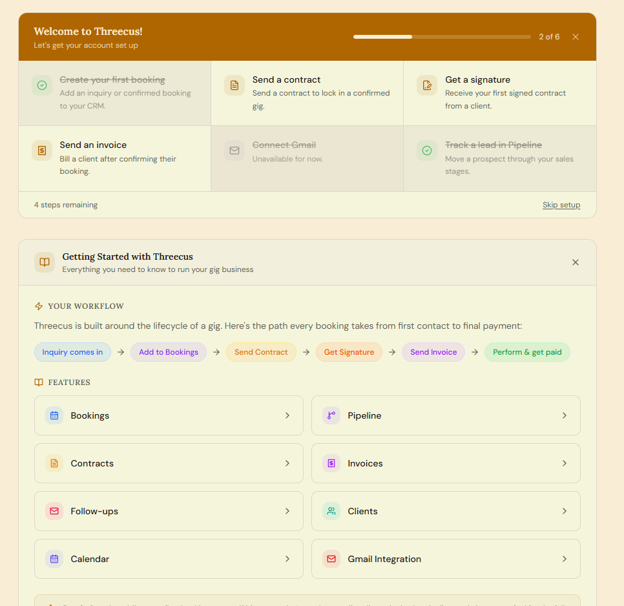624x606 pixels.
Task: Click the Pipeline branch icon
Action: click(331, 415)
